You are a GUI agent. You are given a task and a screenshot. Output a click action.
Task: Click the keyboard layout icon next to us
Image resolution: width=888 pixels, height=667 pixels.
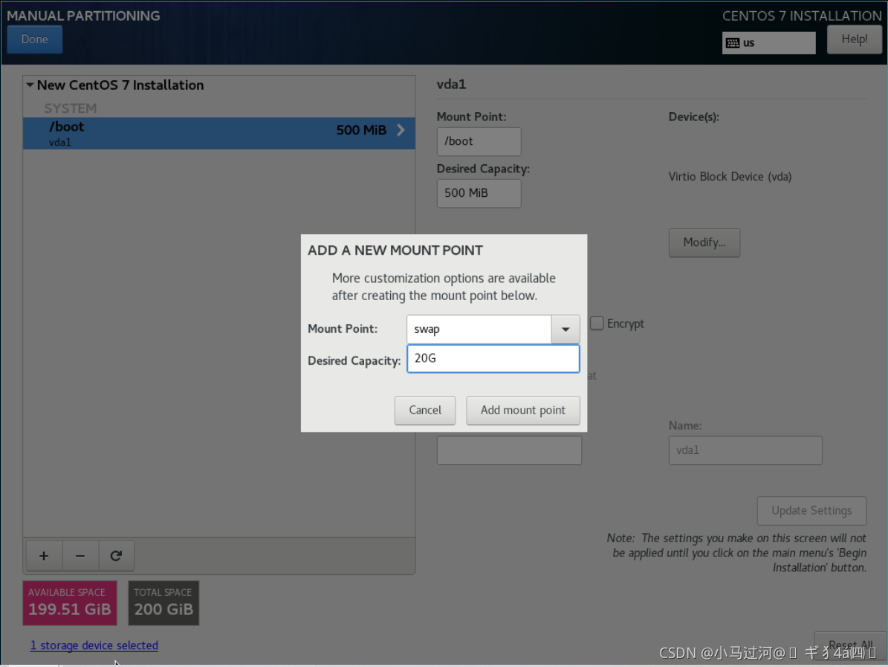(x=732, y=43)
